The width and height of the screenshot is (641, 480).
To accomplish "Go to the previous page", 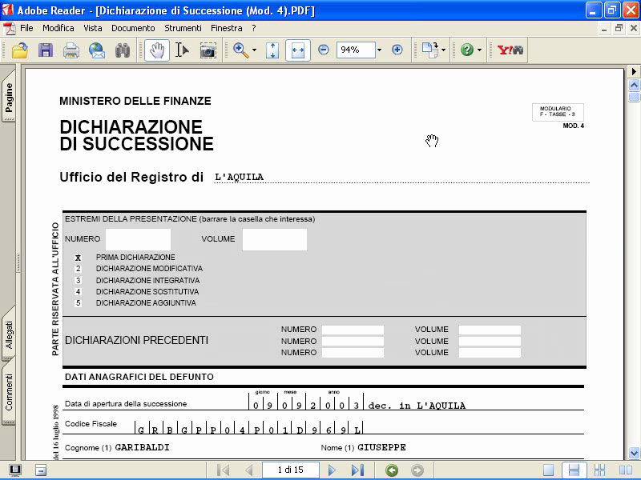I will pos(249,470).
